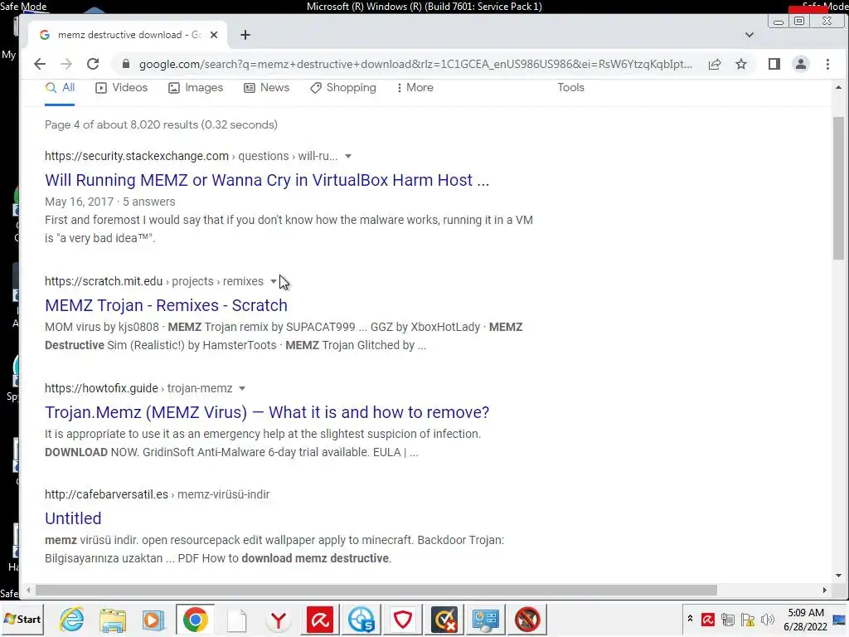Select the results count text
The width and height of the screenshot is (849, 637).
(162, 124)
